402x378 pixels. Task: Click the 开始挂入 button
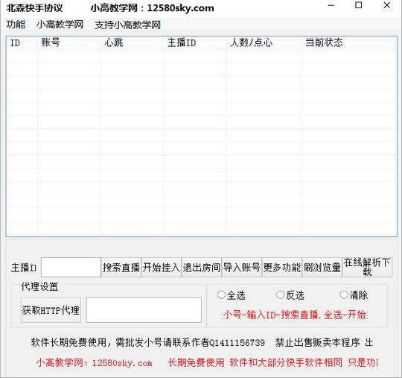point(162,268)
